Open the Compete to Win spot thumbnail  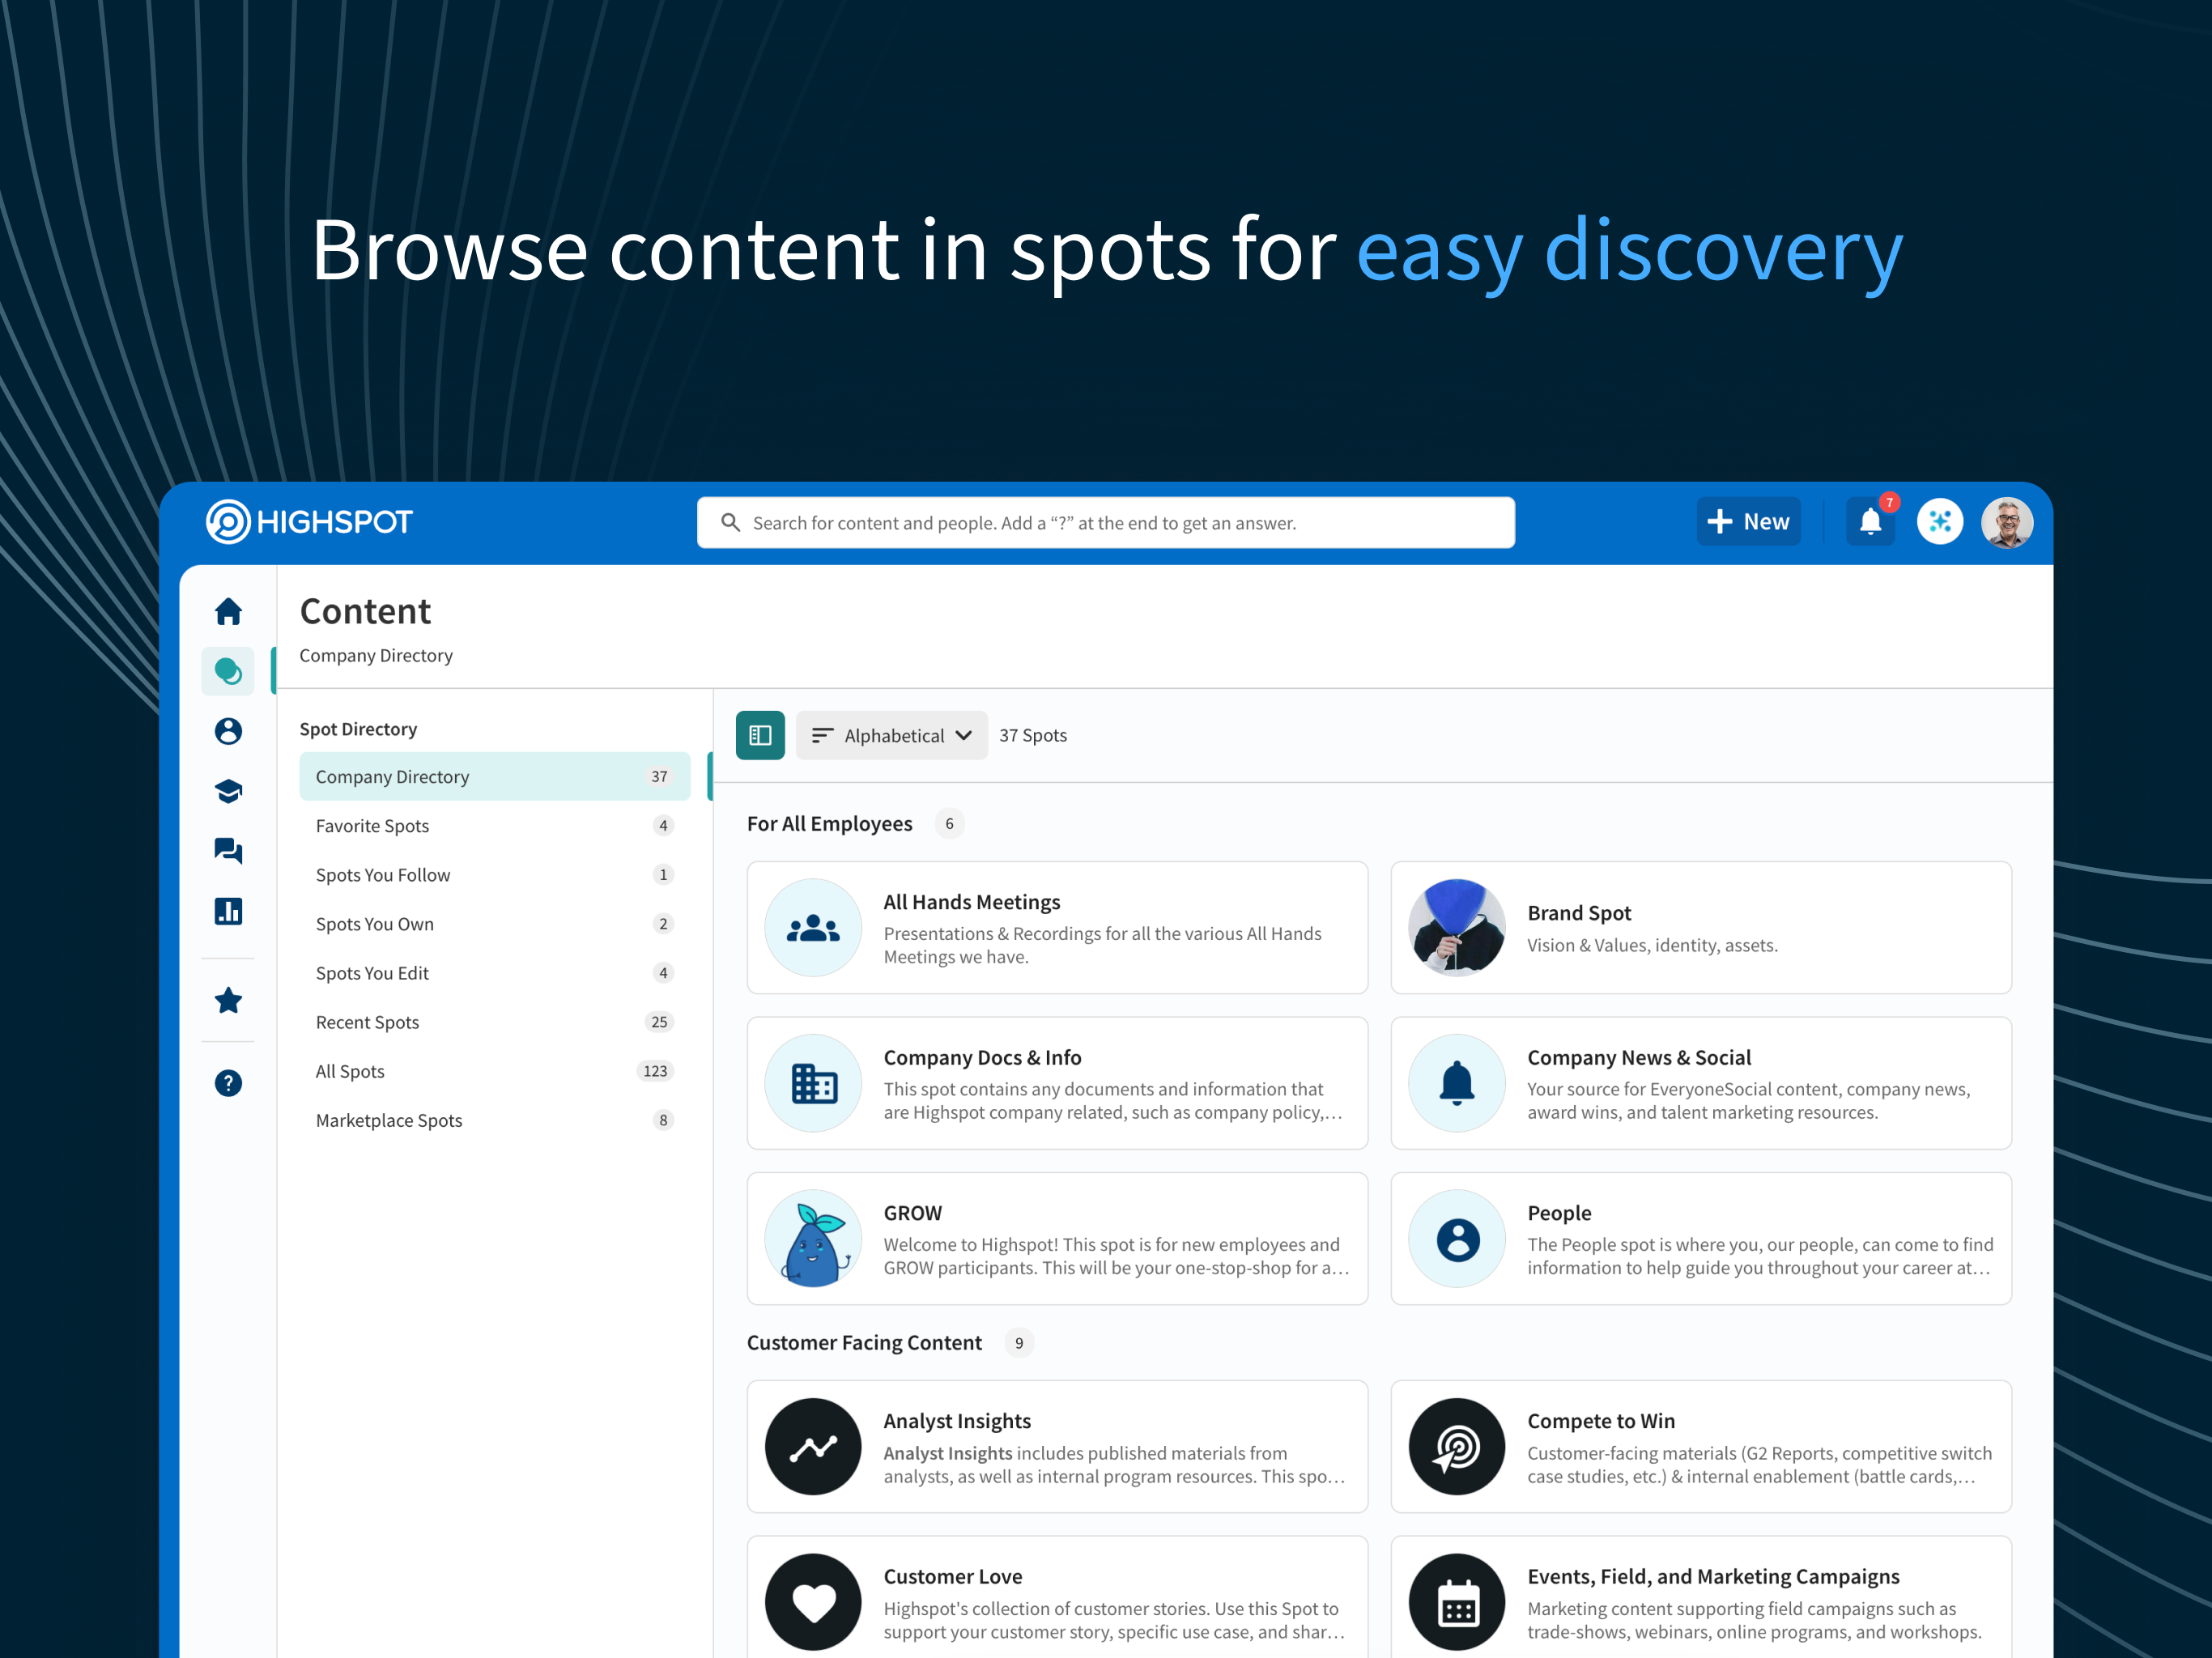coord(1456,1447)
